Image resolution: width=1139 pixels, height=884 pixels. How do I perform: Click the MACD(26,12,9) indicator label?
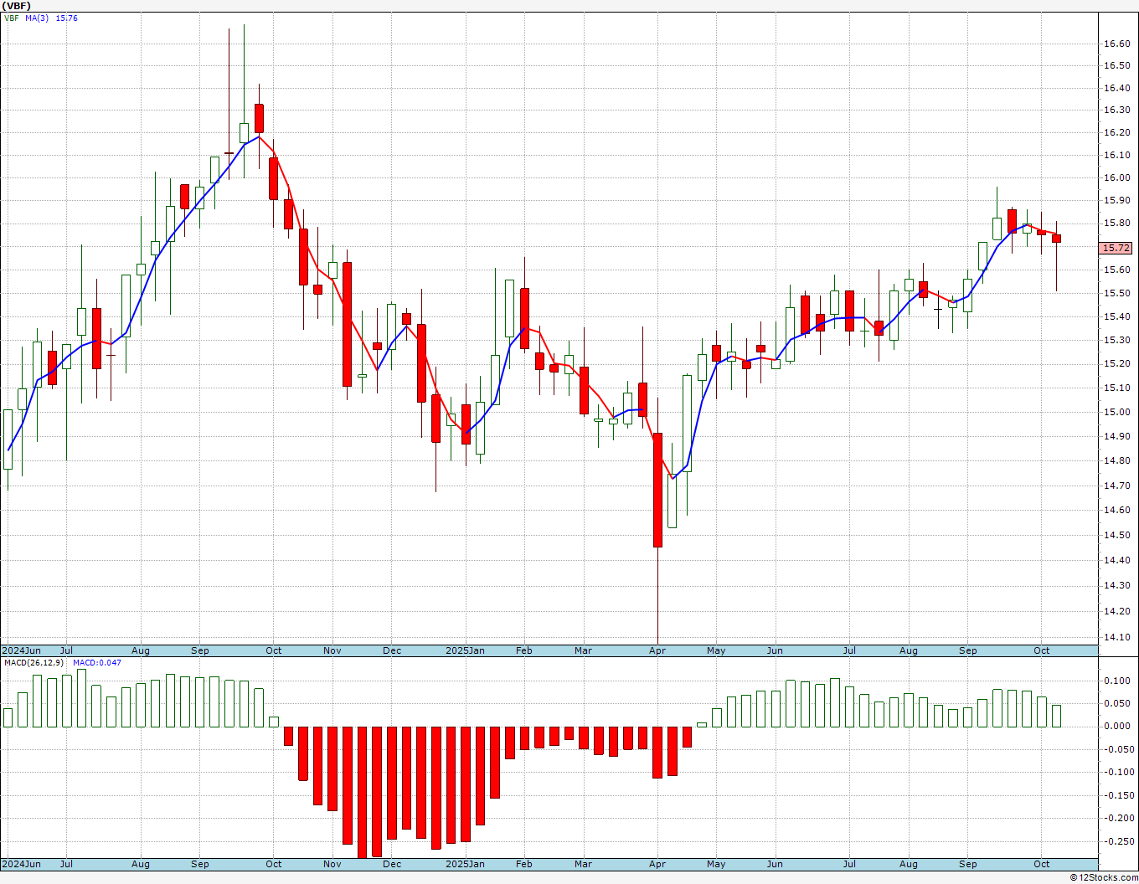35,663
